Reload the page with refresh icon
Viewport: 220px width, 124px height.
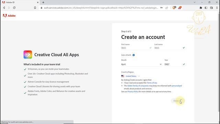click(14, 8)
